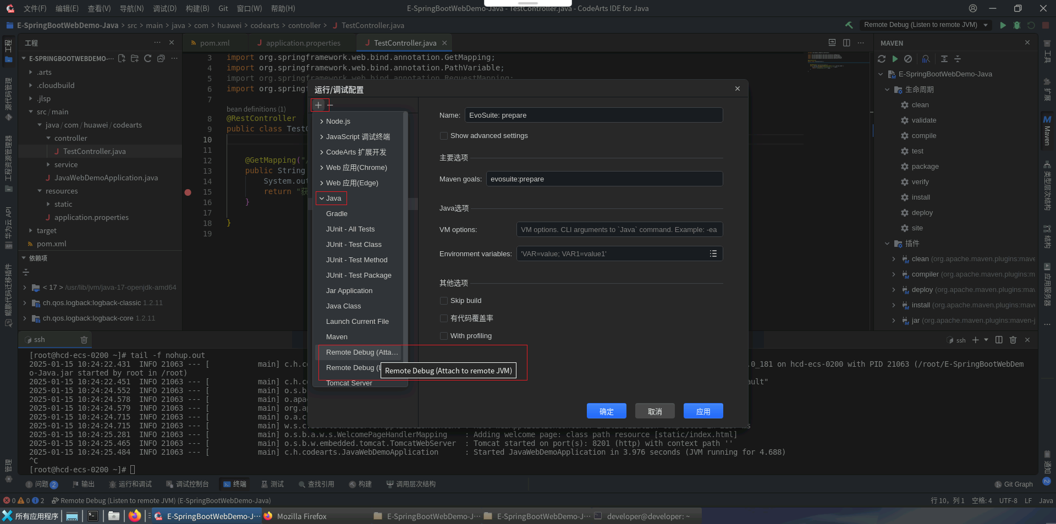Open the Git menu
The width and height of the screenshot is (1056, 524).
(x=223, y=8)
